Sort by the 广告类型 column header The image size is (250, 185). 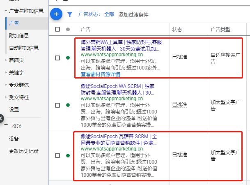(220, 29)
